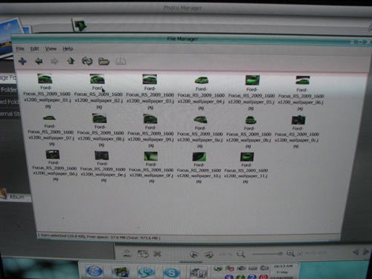Select thumbnail wallpaper_11.jpg
This screenshot has width=372, height=279.
247,157
